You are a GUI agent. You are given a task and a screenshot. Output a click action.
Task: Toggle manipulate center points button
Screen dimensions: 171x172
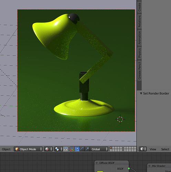tap(65, 149)
